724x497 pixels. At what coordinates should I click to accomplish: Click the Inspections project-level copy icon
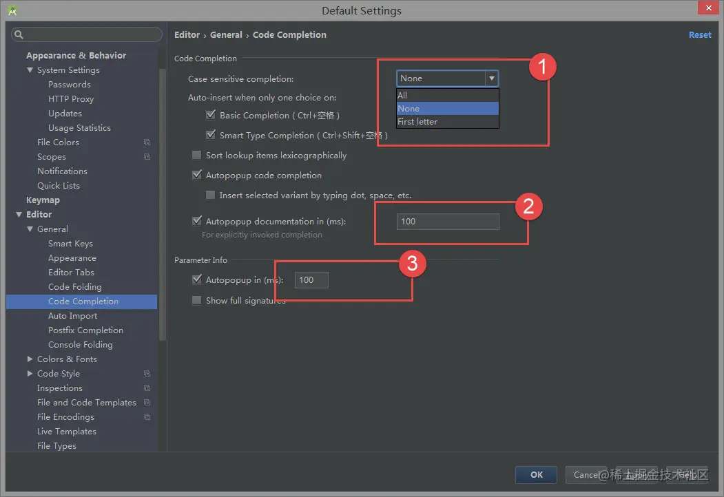[x=147, y=388]
